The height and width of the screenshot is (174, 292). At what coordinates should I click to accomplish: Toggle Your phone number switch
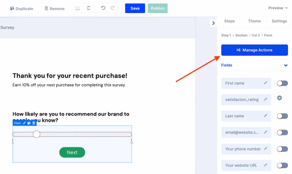282,149
